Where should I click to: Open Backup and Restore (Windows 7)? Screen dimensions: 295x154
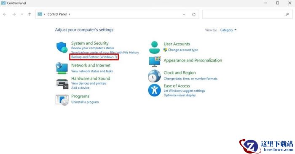pos(94,57)
